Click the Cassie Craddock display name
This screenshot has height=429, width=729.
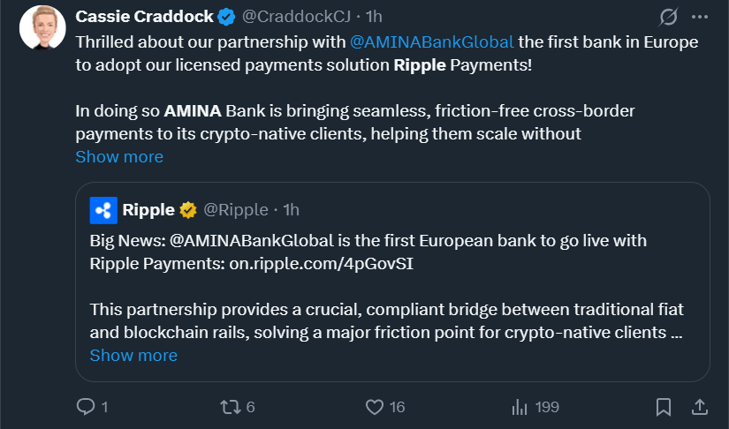point(145,17)
